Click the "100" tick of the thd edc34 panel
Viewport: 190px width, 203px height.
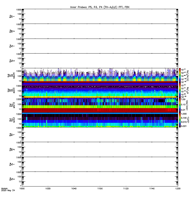(x=20, y=76)
